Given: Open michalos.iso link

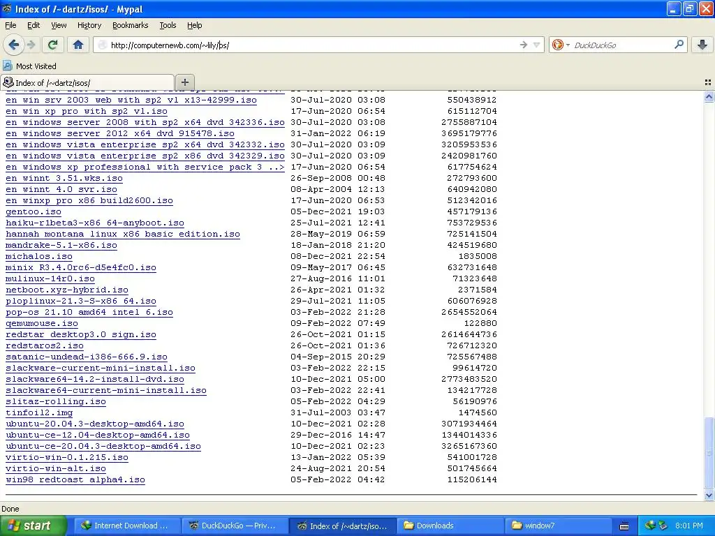Looking at the screenshot, I should (x=39, y=256).
